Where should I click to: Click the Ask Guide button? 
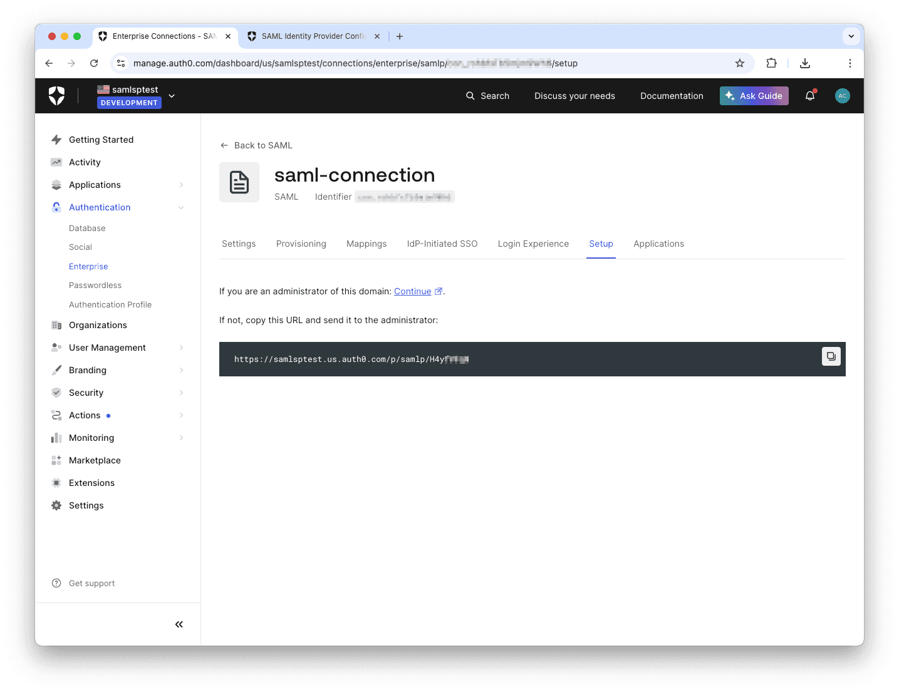click(754, 96)
